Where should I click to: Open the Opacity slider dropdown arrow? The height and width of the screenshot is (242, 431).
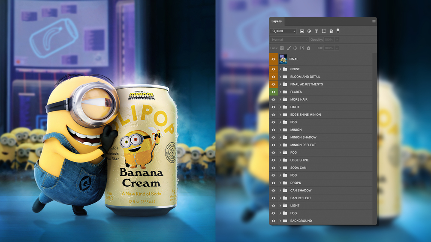click(337, 39)
